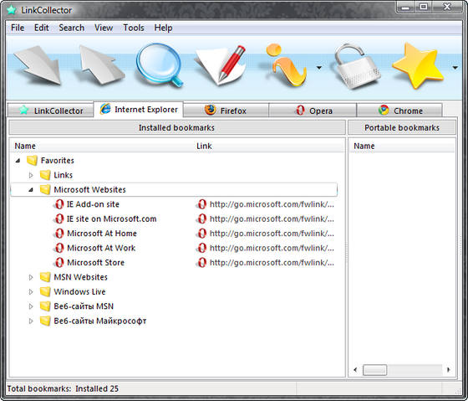
Task: Select the MSN Websites folder label
Action: coord(80,277)
